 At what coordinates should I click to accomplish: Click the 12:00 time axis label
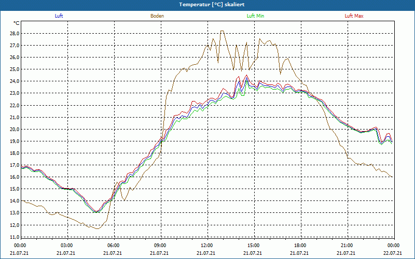[x=207, y=246]
